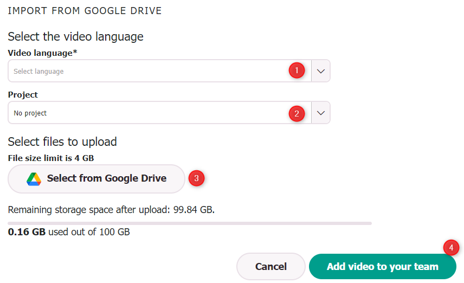Click Add video to your team
This screenshot has width=464, height=283.
(x=382, y=266)
